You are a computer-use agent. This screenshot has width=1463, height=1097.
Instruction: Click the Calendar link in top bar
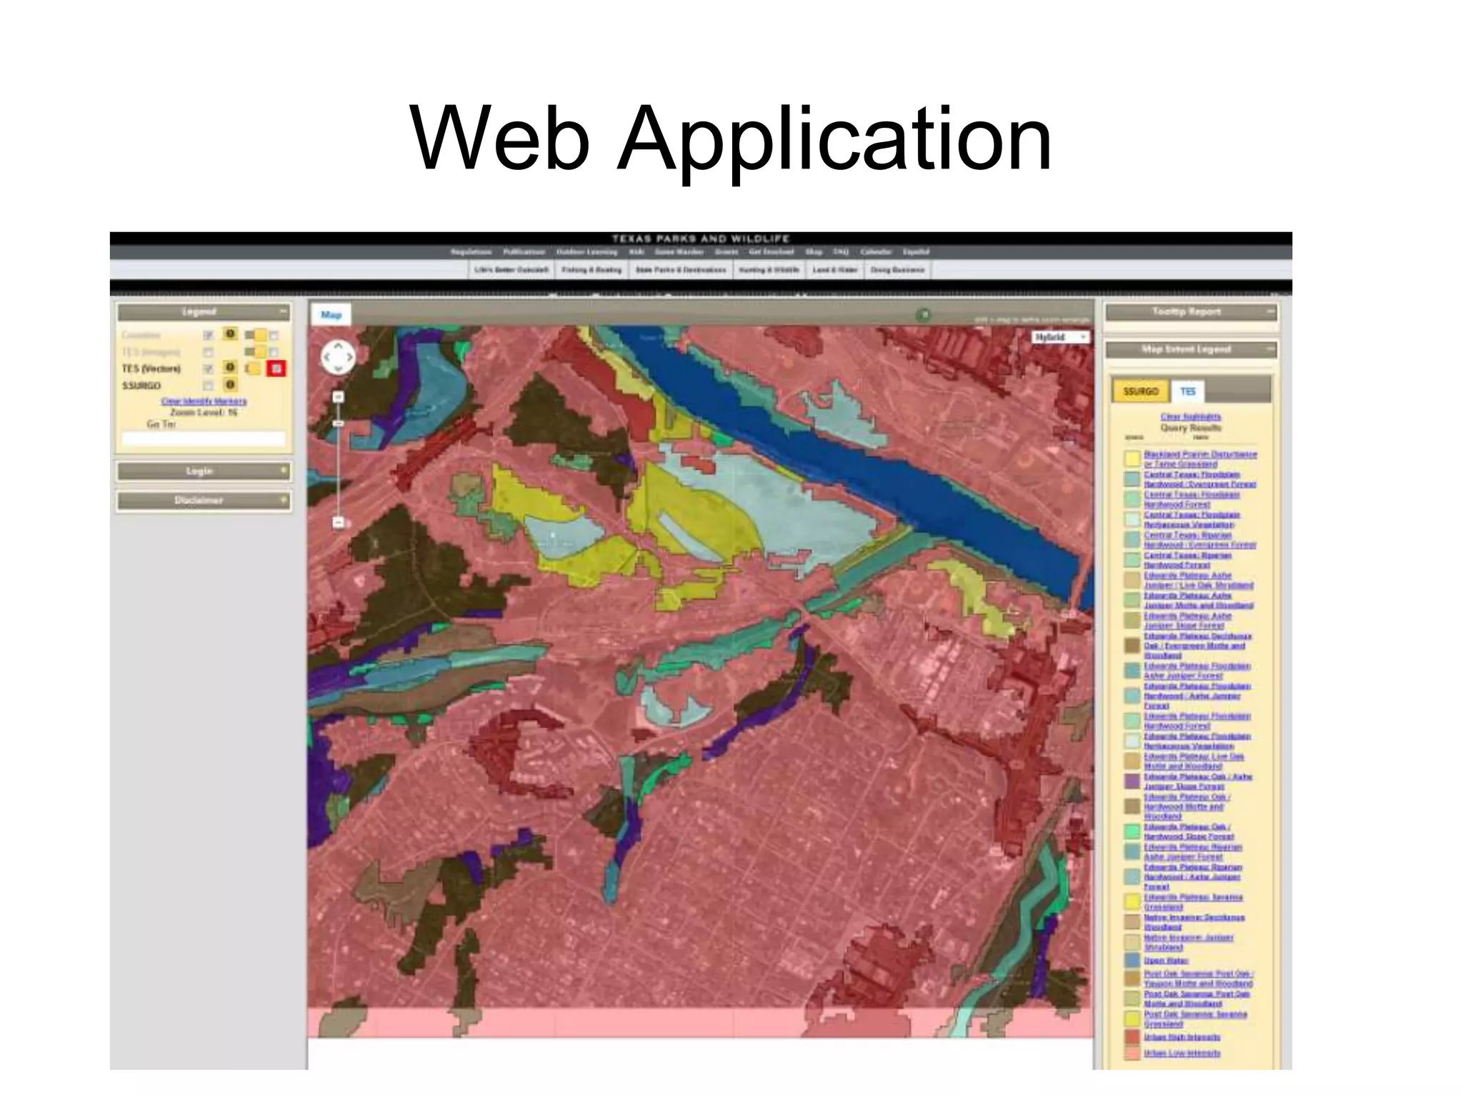click(x=876, y=252)
